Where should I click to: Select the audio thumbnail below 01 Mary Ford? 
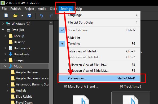pos(81,100)
